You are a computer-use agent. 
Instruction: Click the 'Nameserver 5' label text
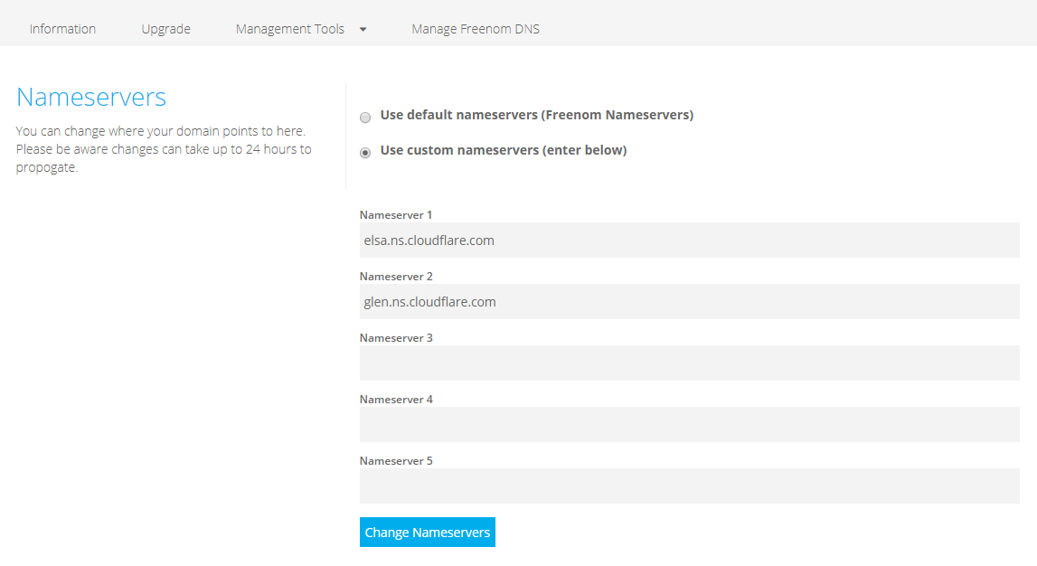pos(395,461)
